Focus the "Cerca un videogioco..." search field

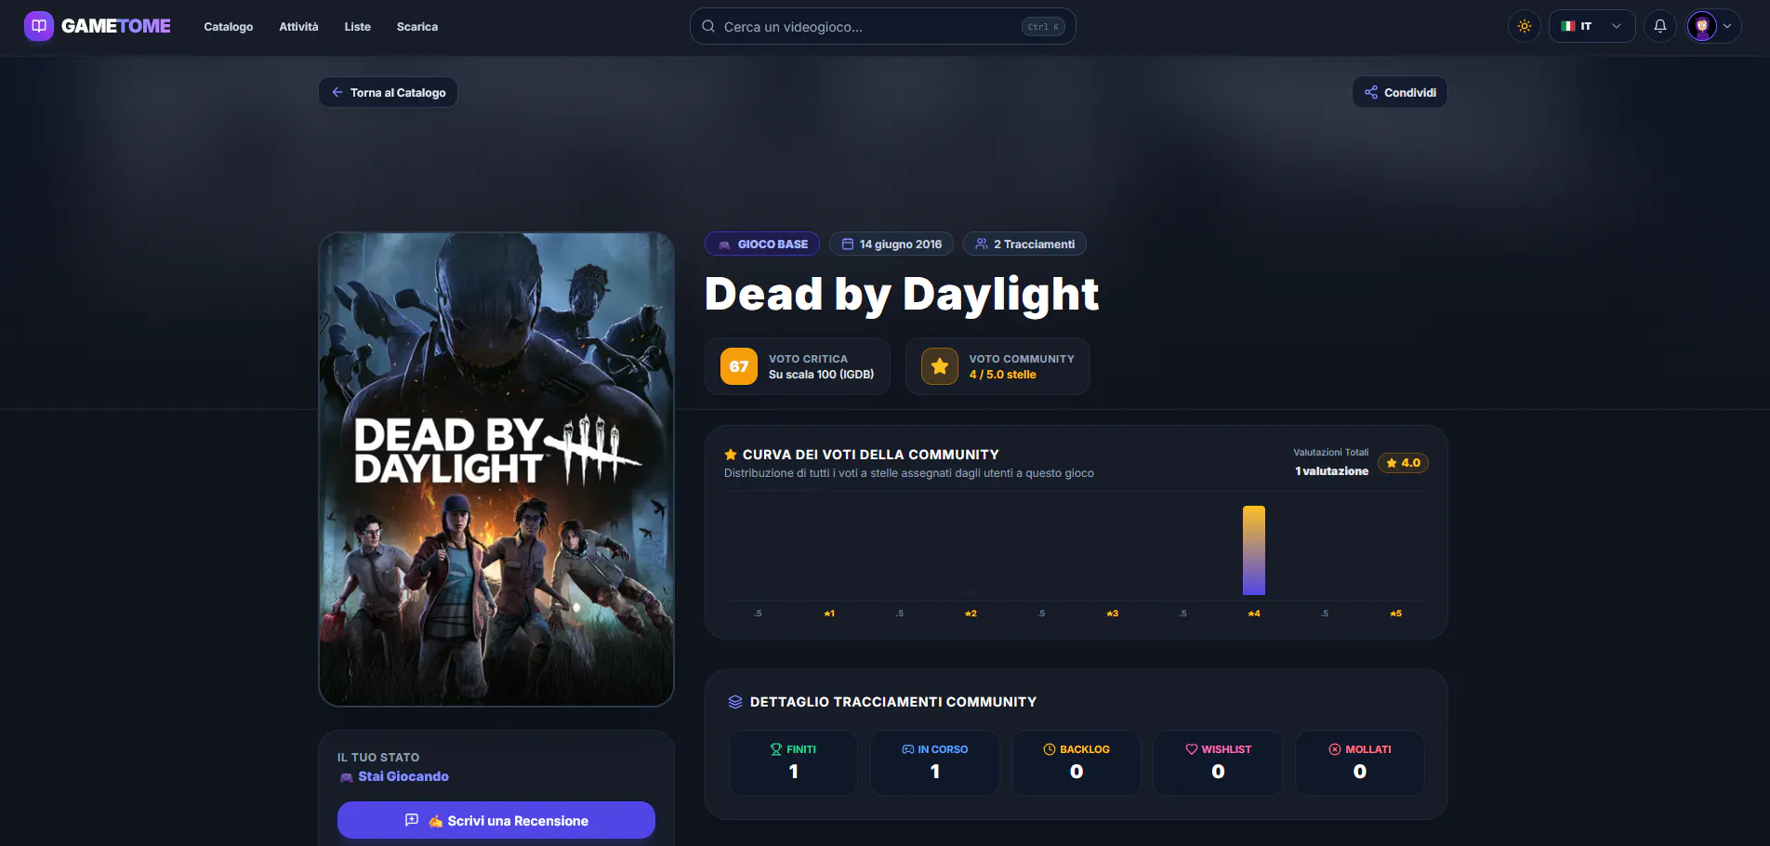tap(882, 26)
